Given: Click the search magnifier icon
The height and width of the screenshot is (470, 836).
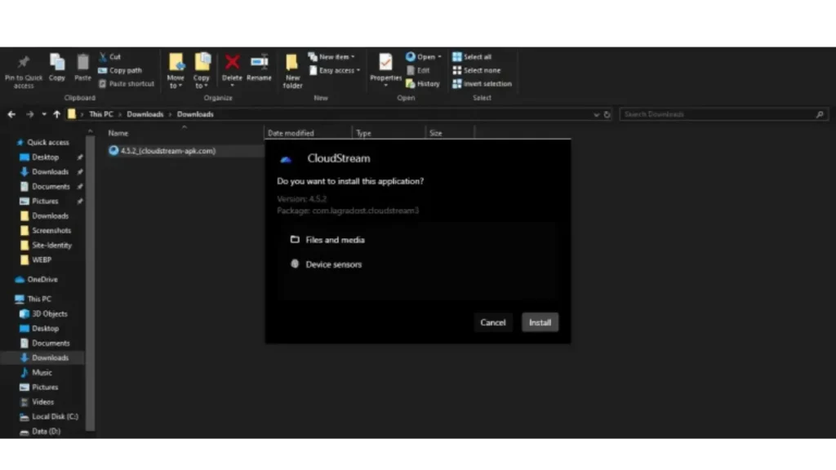Looking at the screenshot, I should (x=820, y=114).
